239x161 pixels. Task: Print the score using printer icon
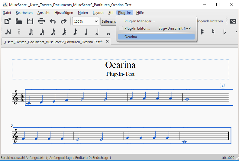(x=41, y=21)
